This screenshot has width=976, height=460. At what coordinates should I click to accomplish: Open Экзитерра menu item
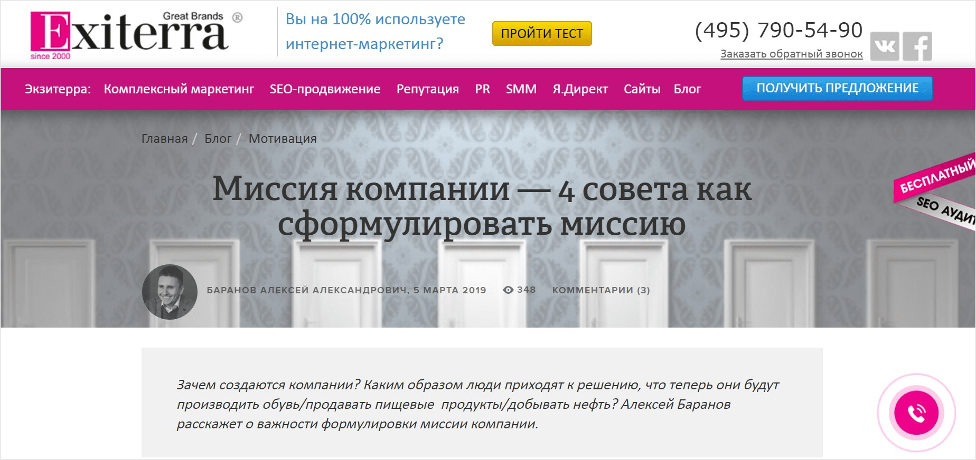pos(58,89)
